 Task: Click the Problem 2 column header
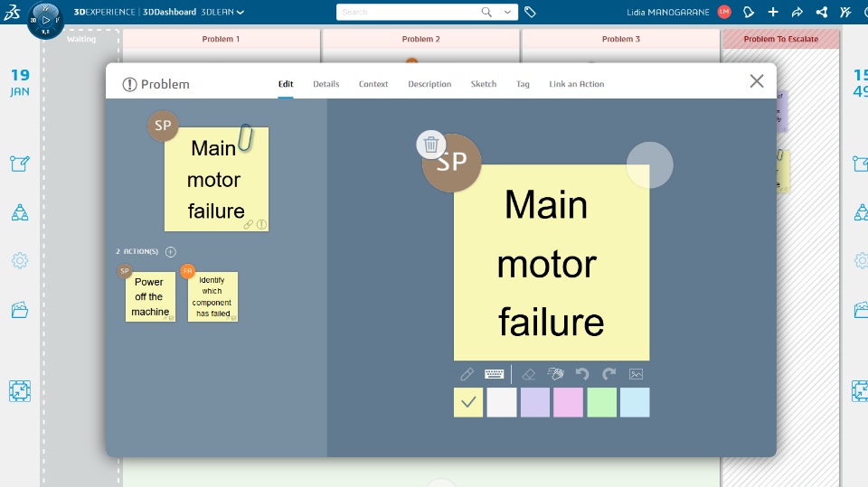click(420, 39)
